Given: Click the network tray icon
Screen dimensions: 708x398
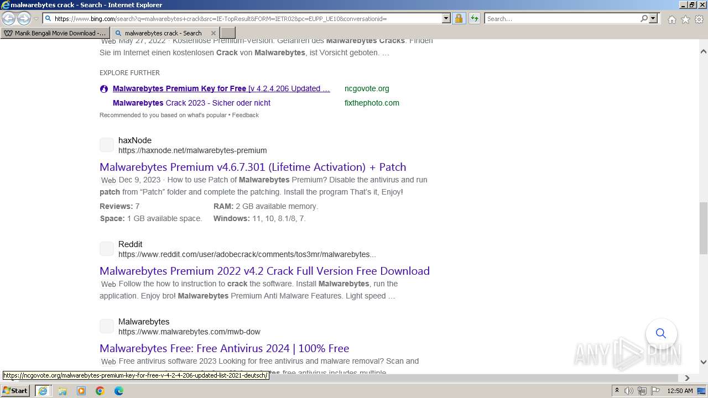Looking at the screenshot, I should (642, 391).
